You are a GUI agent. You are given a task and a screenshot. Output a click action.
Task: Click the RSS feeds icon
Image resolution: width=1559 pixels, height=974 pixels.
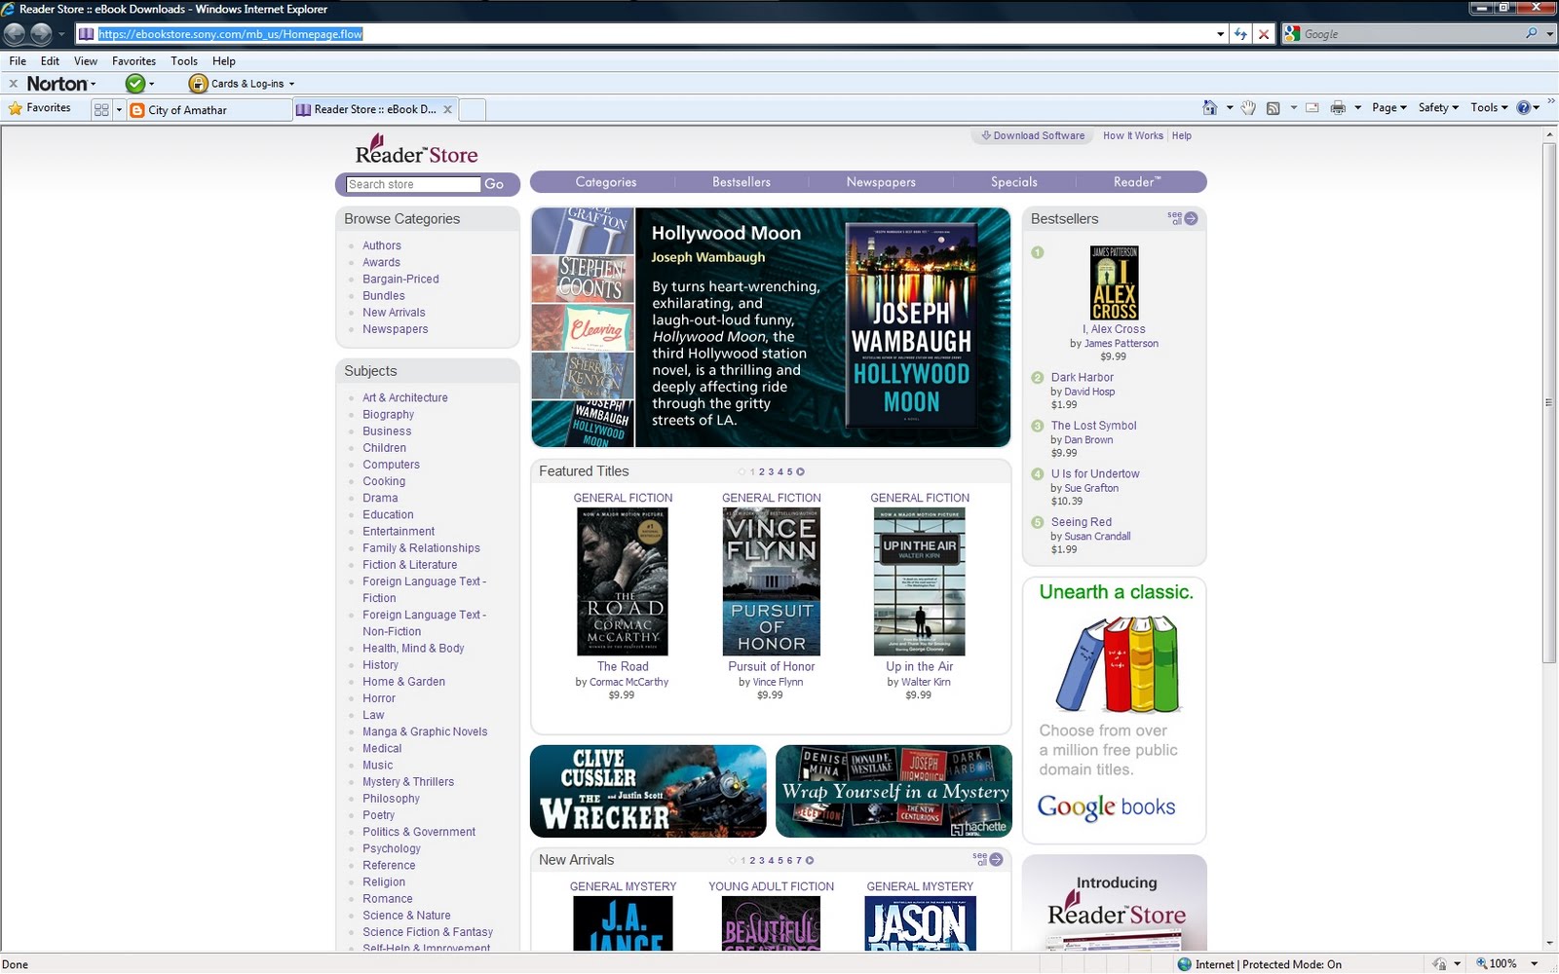pos(1273,108)
